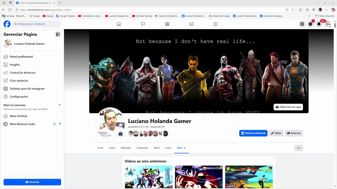Viewport: 337px width, 189px height.
Task: Click the camera icon on profile picture
Action: pyautogui.click(x=121, y=134)
